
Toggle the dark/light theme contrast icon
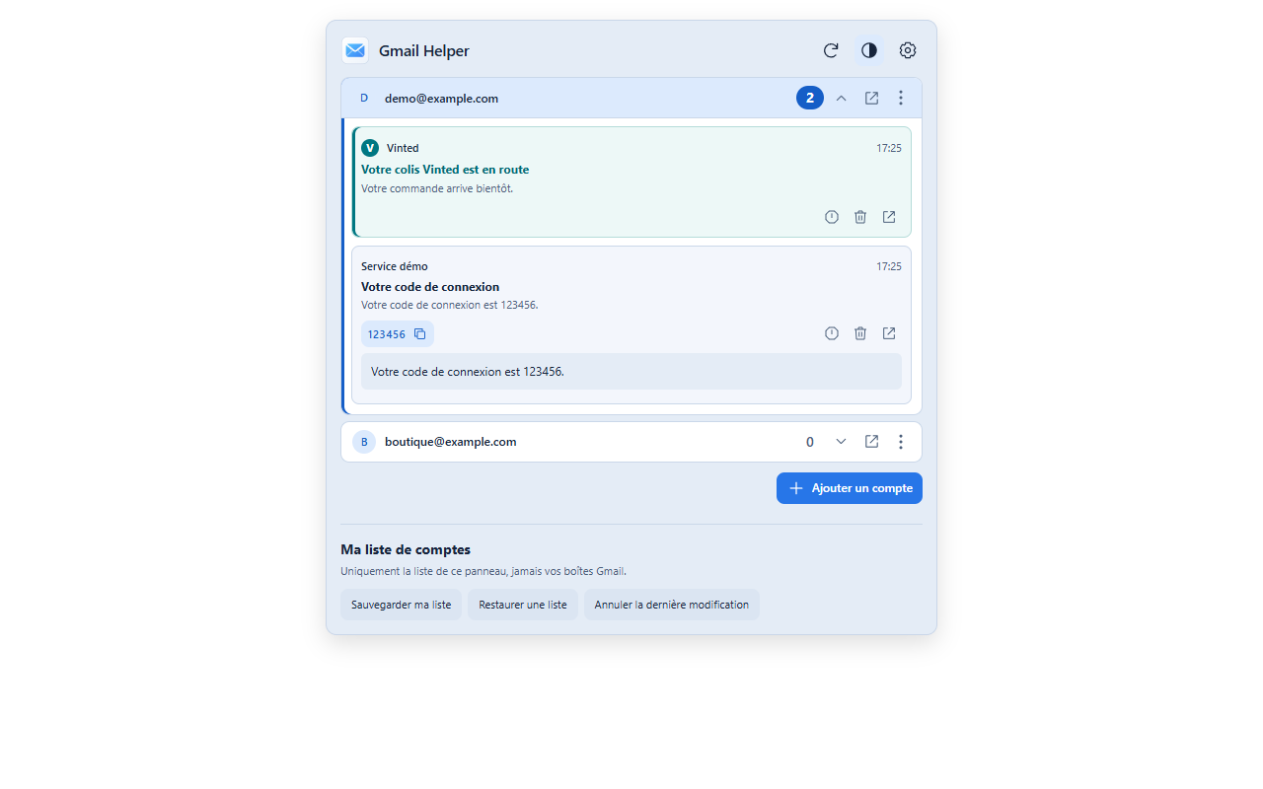869,50
